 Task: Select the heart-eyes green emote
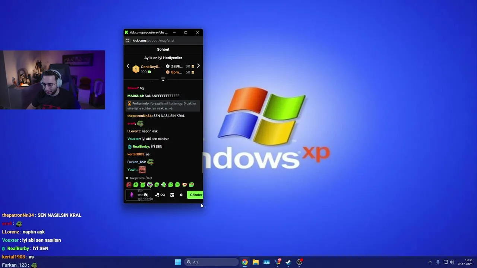pyautogui.click(x=192, y=185)
